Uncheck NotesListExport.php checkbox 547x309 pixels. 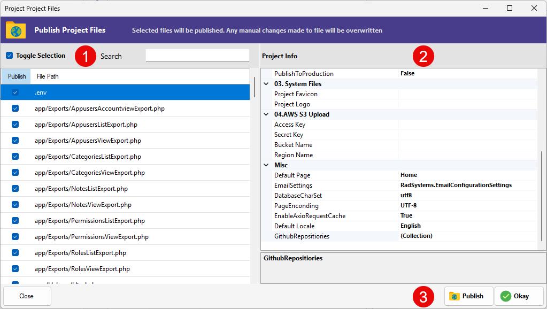pos(15,189)
